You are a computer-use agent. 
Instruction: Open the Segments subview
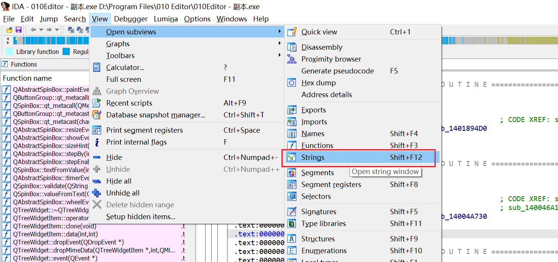[x=362, y=172]
